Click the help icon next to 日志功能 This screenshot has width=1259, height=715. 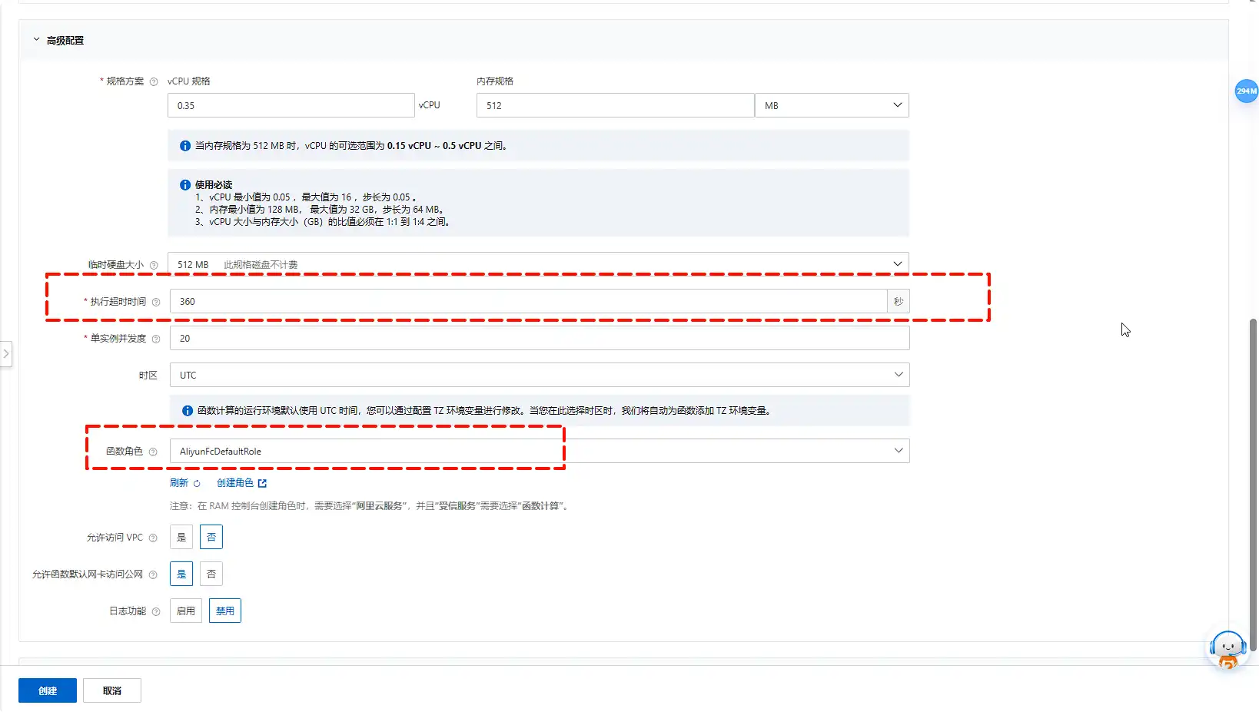156,611
